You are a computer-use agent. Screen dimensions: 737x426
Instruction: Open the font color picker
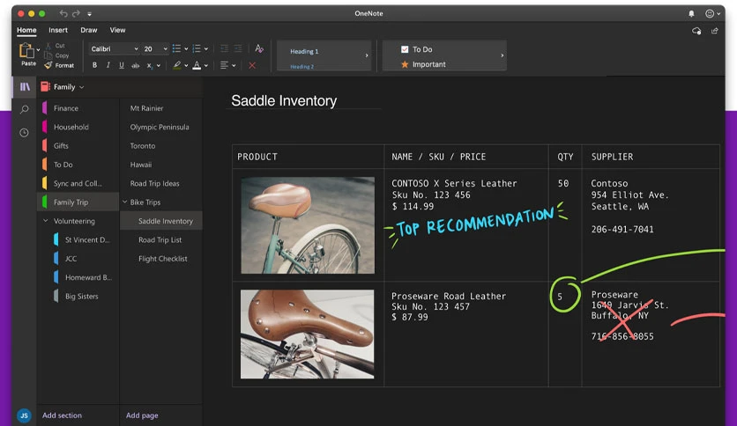click(x=197, y=65)
